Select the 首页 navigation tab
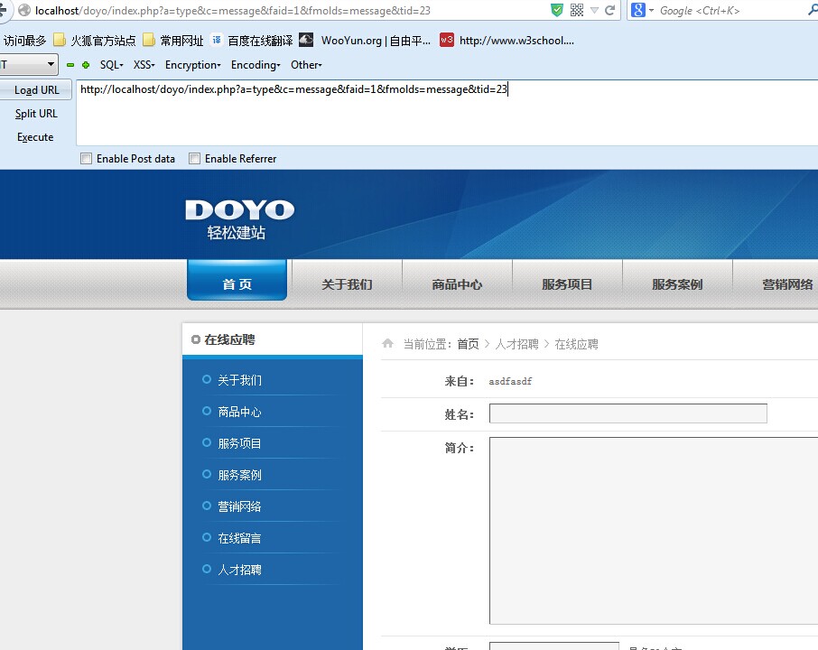The height and width of the screenshot is (650, 818). point(237,281)
